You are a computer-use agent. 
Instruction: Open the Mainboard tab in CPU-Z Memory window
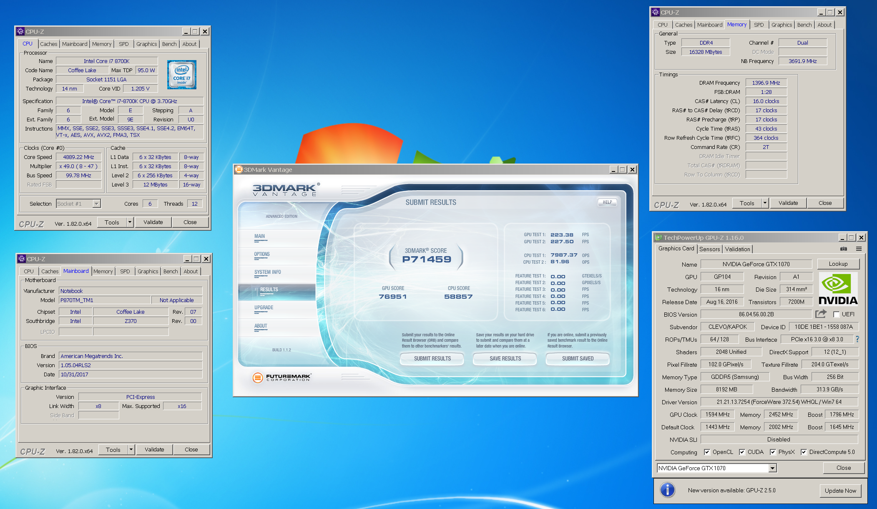tap(710, 25)
